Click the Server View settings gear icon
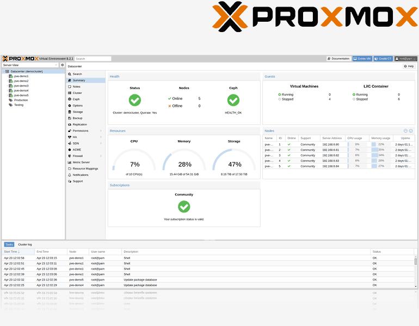The width and height of the screenshot is (419, 326). coord(62,65)
